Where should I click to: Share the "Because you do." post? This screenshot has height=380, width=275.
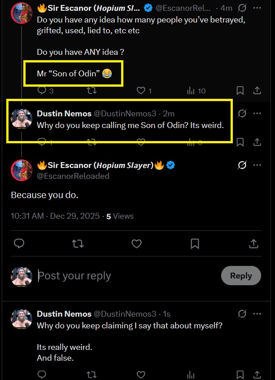(253, 243)
